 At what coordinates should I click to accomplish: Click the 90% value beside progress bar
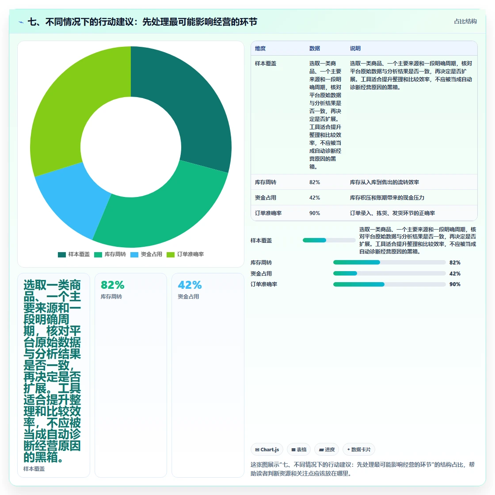click(x=455, y=284)
